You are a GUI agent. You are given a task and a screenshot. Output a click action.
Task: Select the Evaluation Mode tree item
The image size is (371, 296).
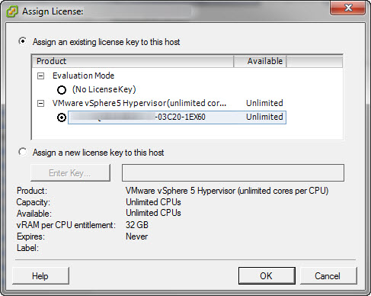click(x=83, y=76)
